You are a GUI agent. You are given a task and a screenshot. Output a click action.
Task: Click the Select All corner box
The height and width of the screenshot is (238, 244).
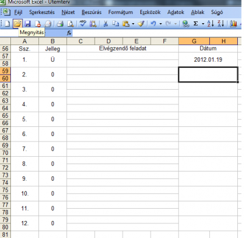click(5, 41)
